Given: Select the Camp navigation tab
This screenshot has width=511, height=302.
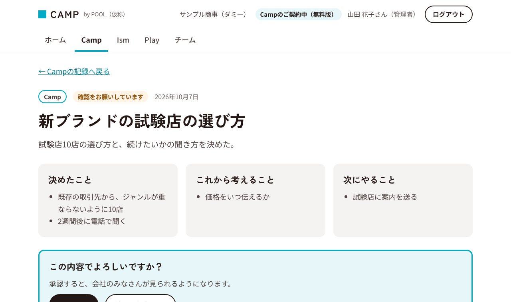Looking at the screenshot, I should click(91, 40).
